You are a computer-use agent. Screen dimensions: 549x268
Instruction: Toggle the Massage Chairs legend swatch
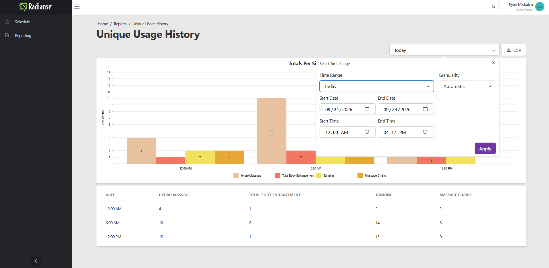(360, 176)
